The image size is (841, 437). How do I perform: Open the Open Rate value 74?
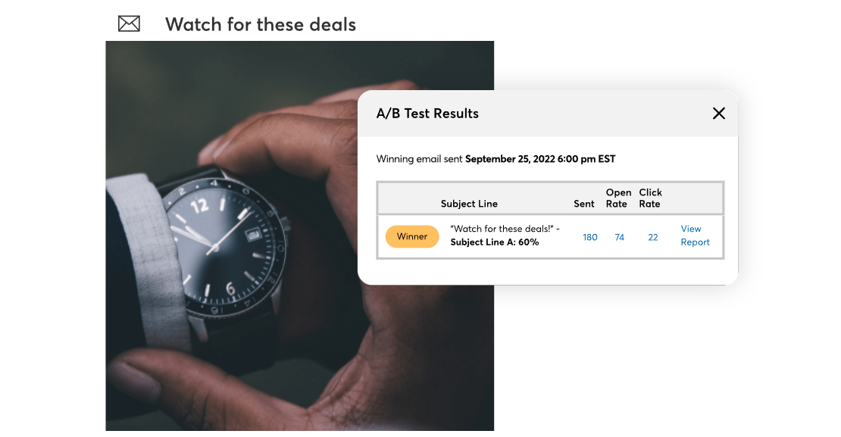pyautogui.click(x=620, y=237)
